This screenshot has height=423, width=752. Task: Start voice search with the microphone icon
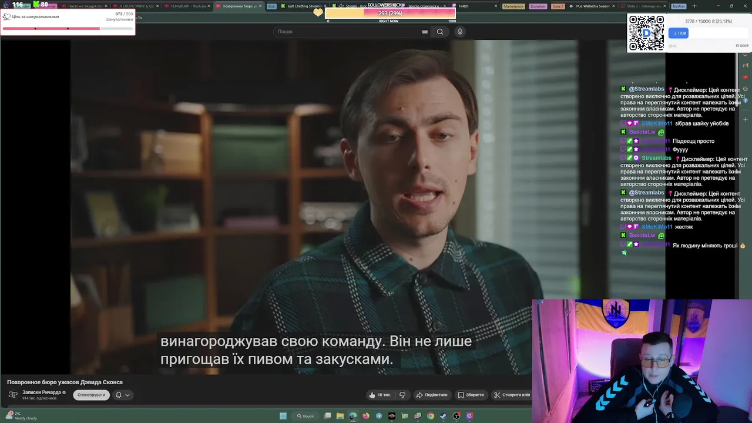point(460,32)
